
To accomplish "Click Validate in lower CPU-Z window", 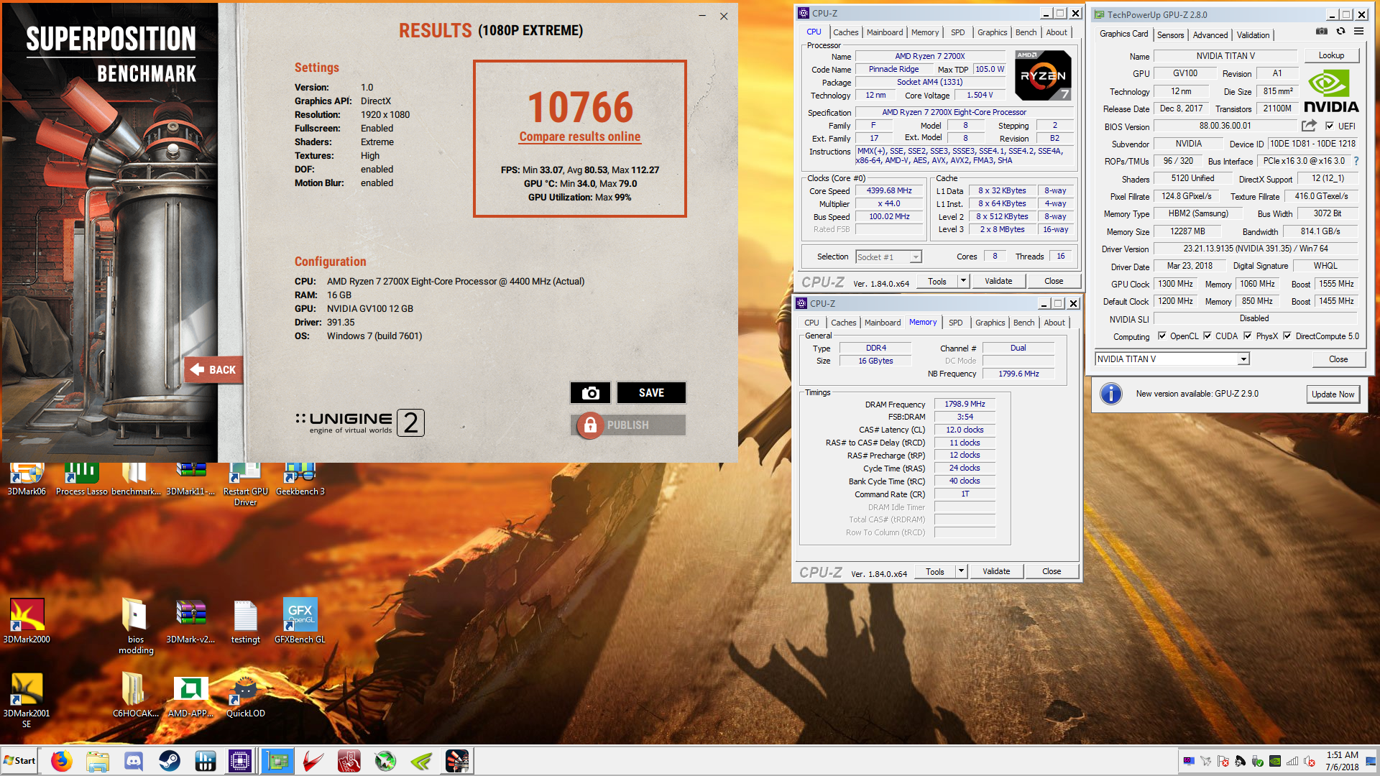I will tap(996, 571).
